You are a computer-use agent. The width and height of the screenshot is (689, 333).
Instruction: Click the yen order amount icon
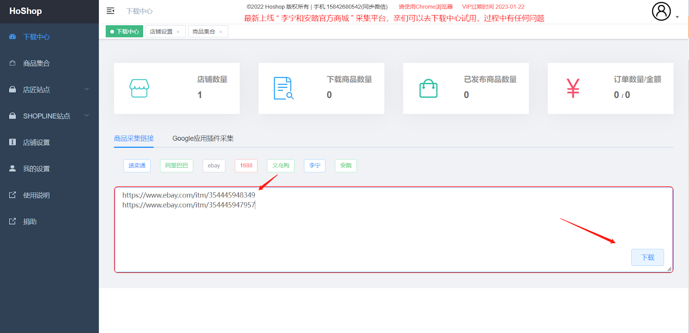(573, 88)
